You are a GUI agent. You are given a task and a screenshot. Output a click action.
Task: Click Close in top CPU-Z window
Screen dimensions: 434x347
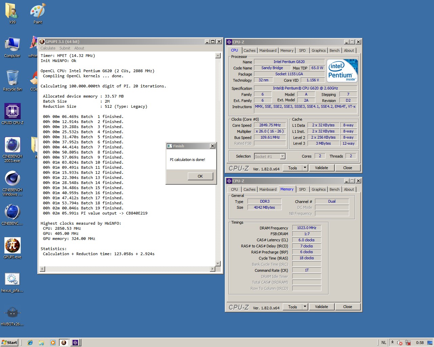pos(348,168)
